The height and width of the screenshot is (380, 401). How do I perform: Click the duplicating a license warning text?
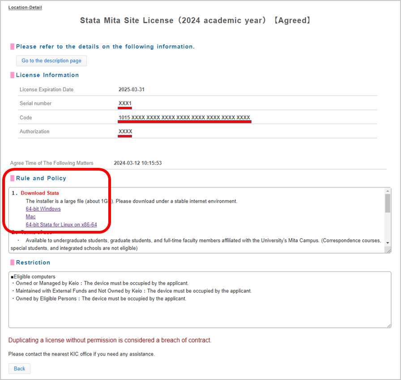(110, 340)
